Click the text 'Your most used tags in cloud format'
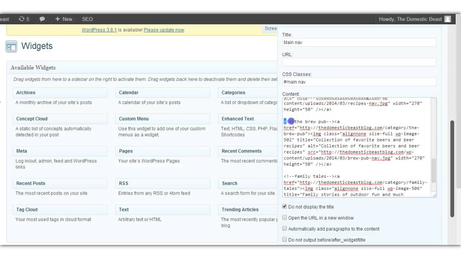Viewport: 461px width, 259px height. [53, 219]
